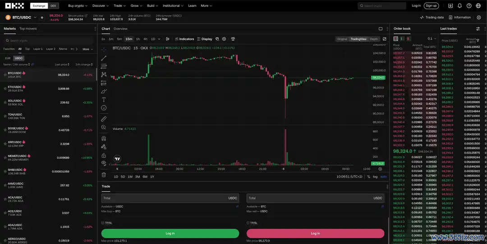Sort markets by 24h change
Screen dimensions: 487x244
84,64
